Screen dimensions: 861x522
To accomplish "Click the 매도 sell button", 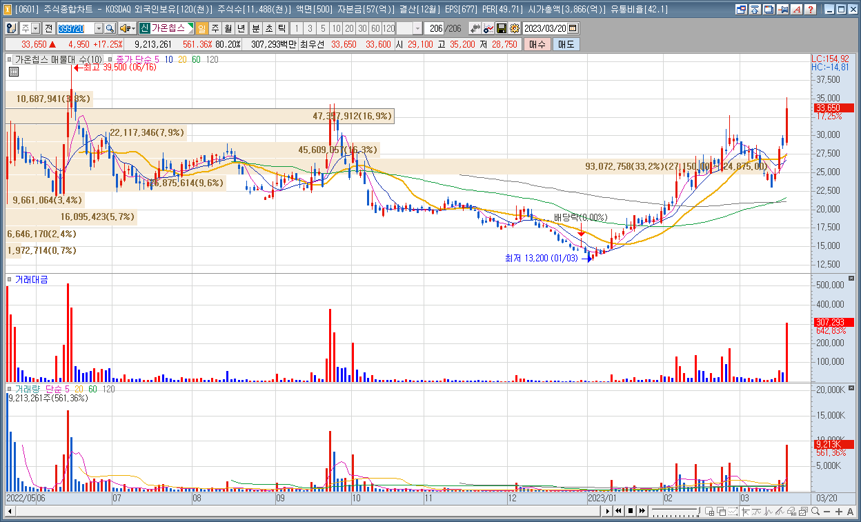I will point(566,44).
